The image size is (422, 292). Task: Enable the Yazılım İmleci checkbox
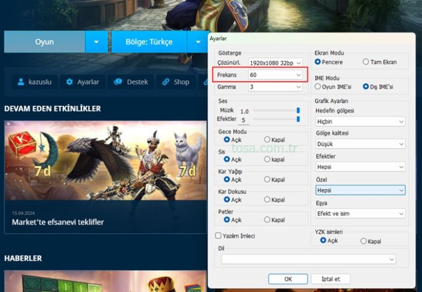click(x=219, y=236)
